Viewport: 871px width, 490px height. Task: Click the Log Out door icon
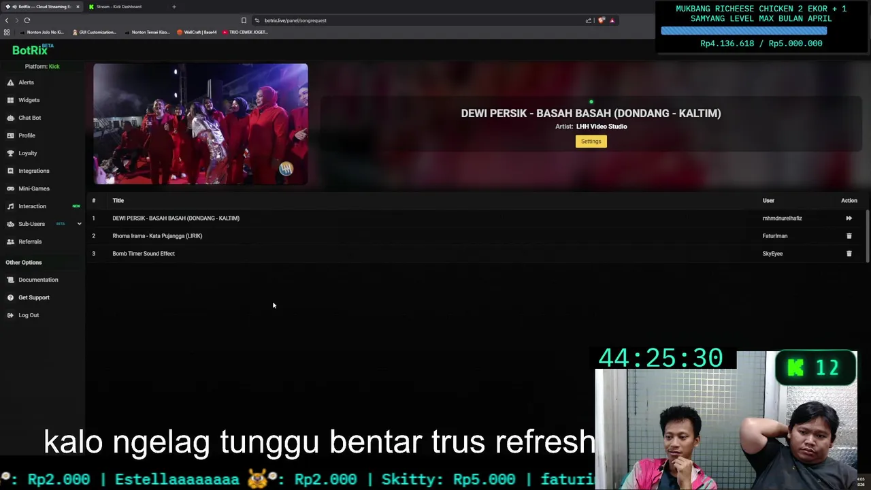point(10,315)
